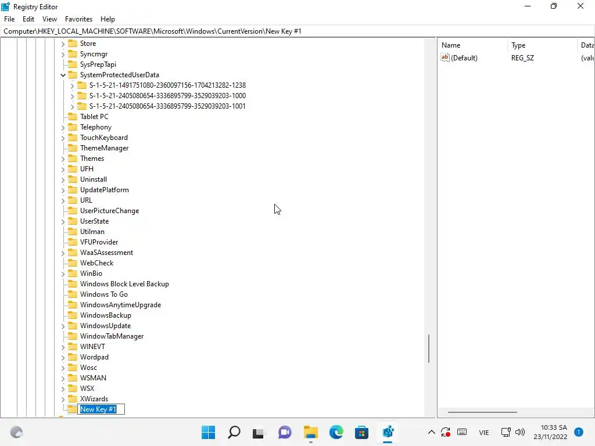595x446 pixels.
Task: Open taskbar Search
Action: pyautogui.click(x=234, y=432)
